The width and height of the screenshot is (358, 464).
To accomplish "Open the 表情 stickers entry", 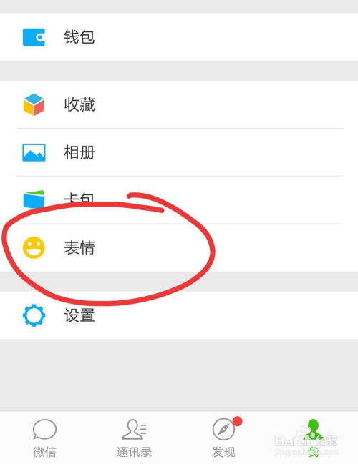I will pyautogui.click(x=179, y=247).
